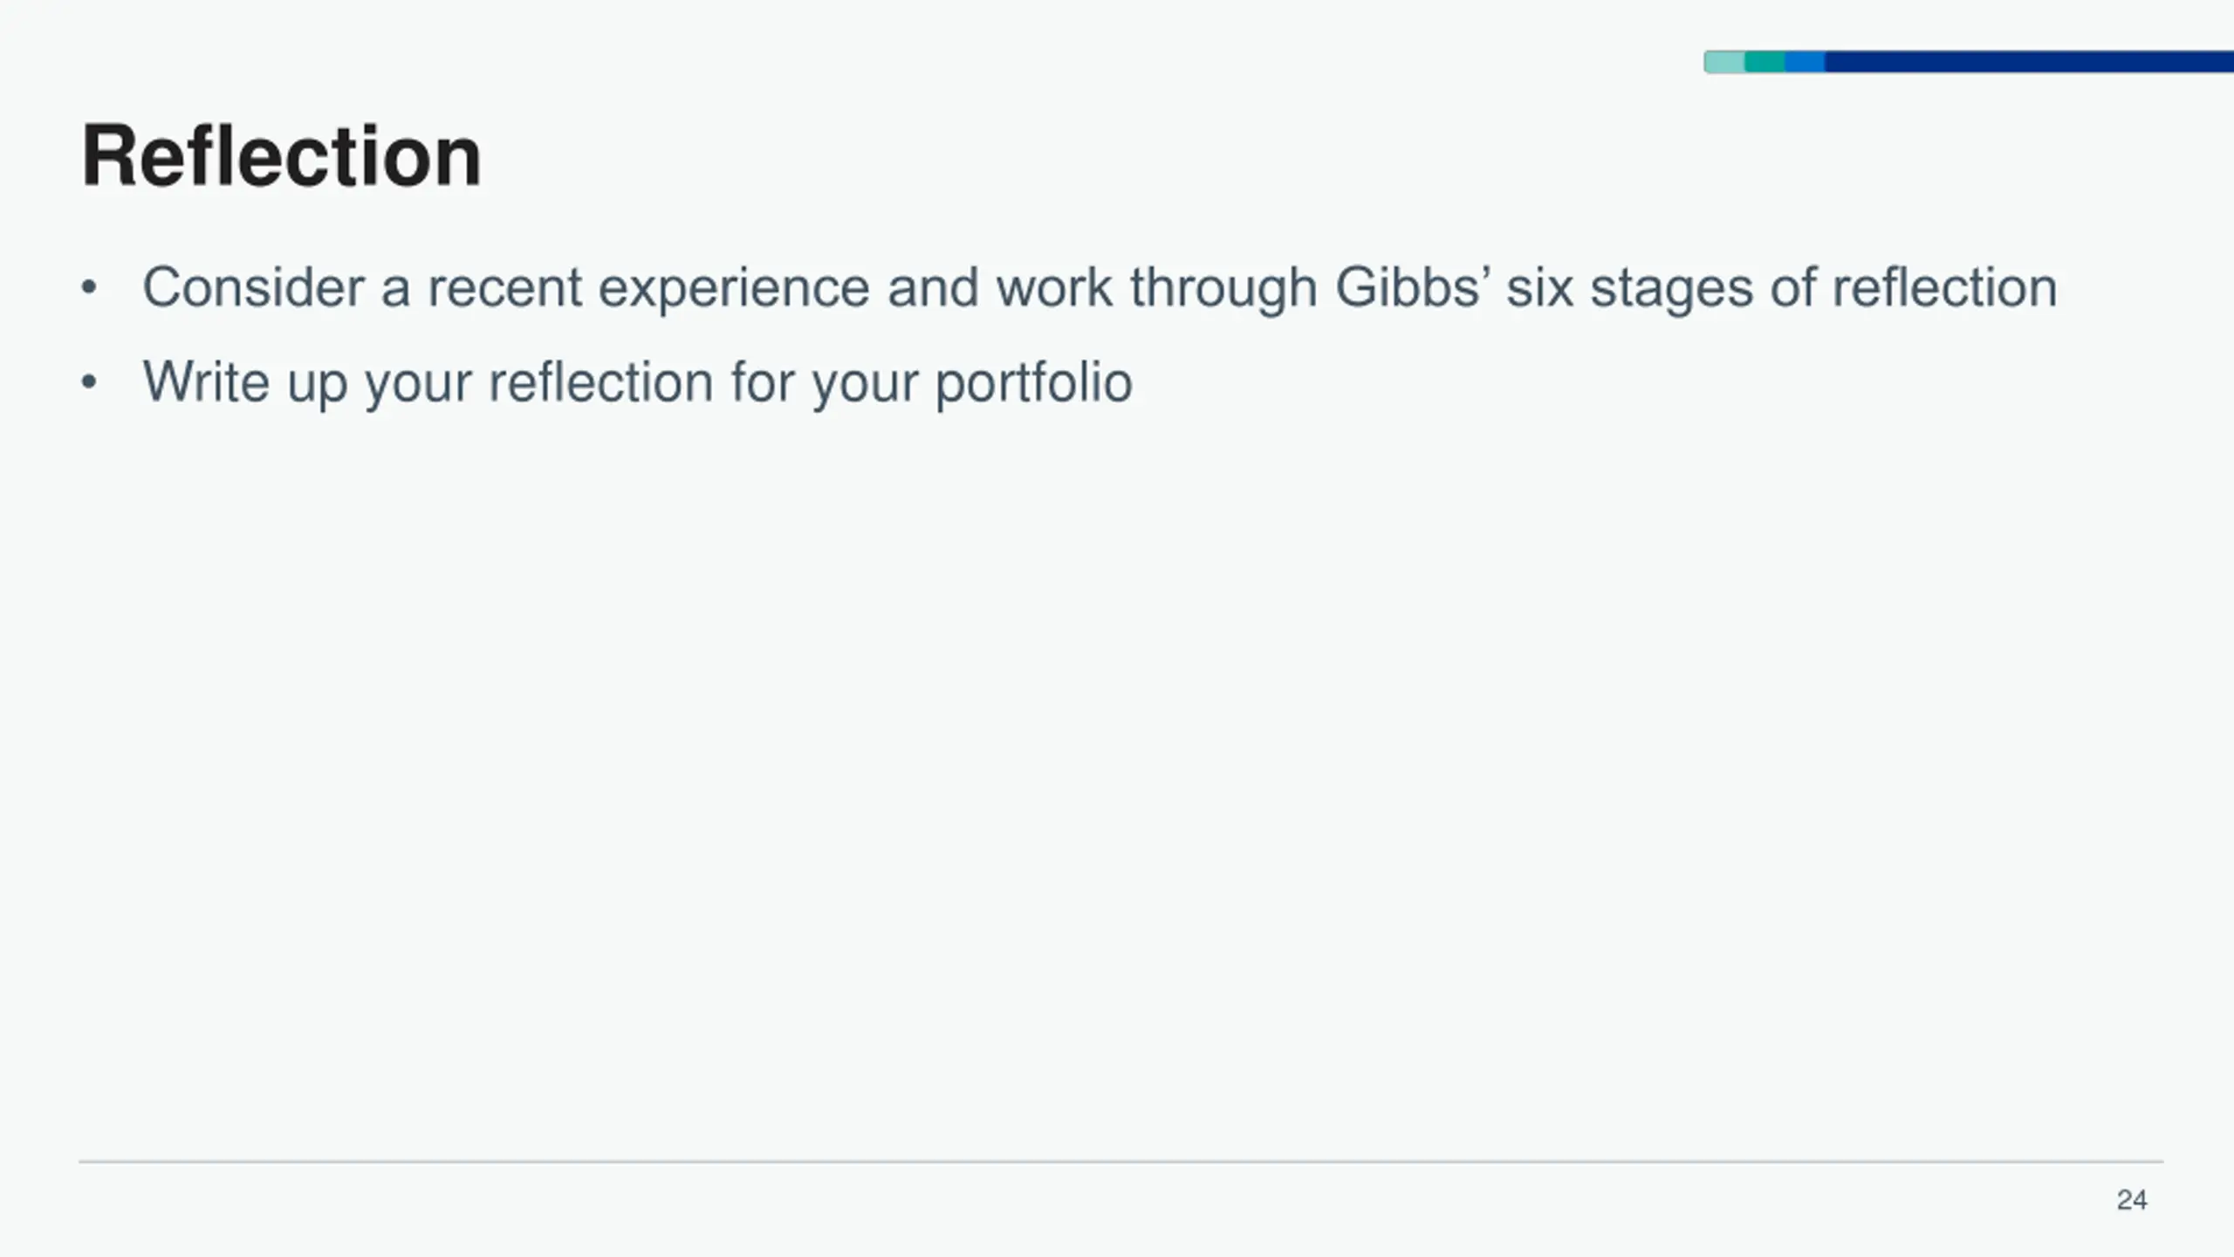Click the words "recent experience"

point(648,287)
